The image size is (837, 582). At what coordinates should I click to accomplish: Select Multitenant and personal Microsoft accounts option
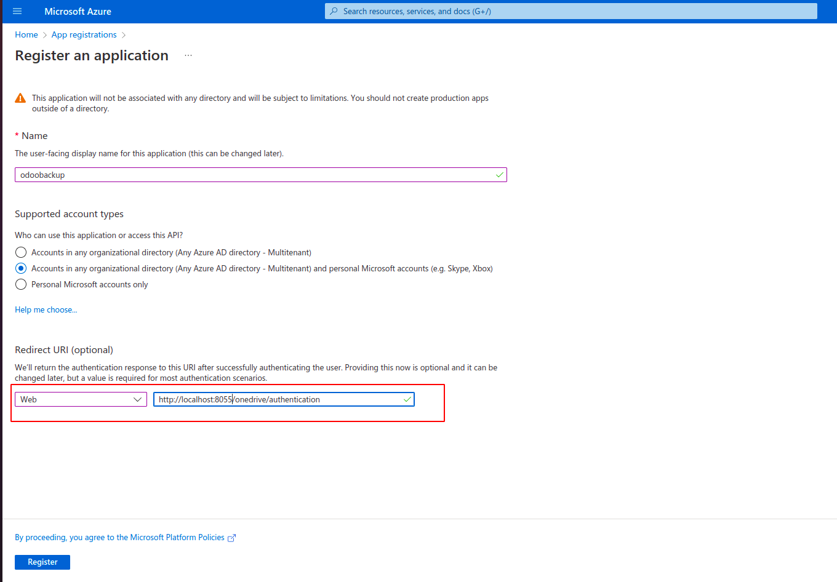point(21,269)
